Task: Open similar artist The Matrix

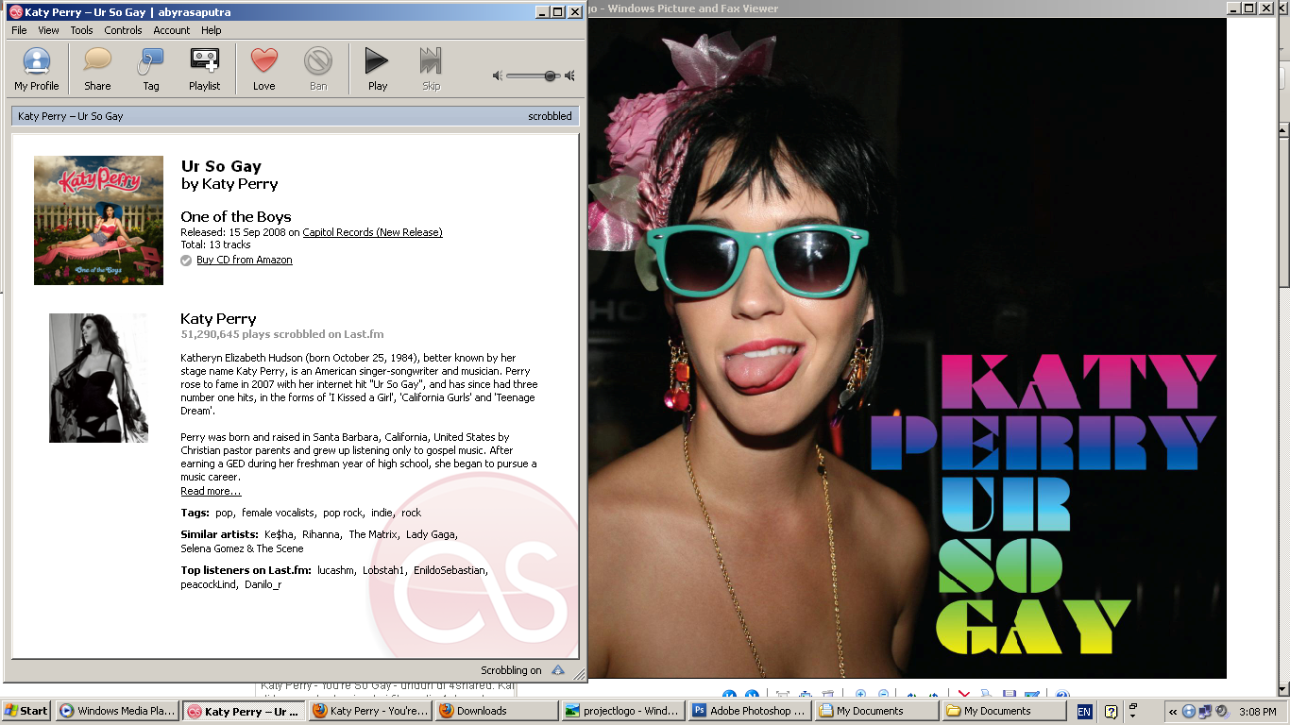Action: (x=373, y=534)
